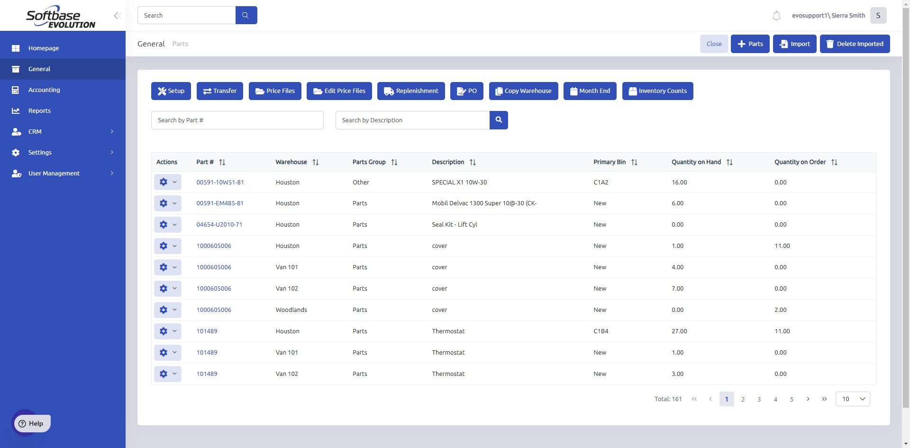910x448 pixels.
Task: Focus the Search by Description field
Action: (412, 120)
